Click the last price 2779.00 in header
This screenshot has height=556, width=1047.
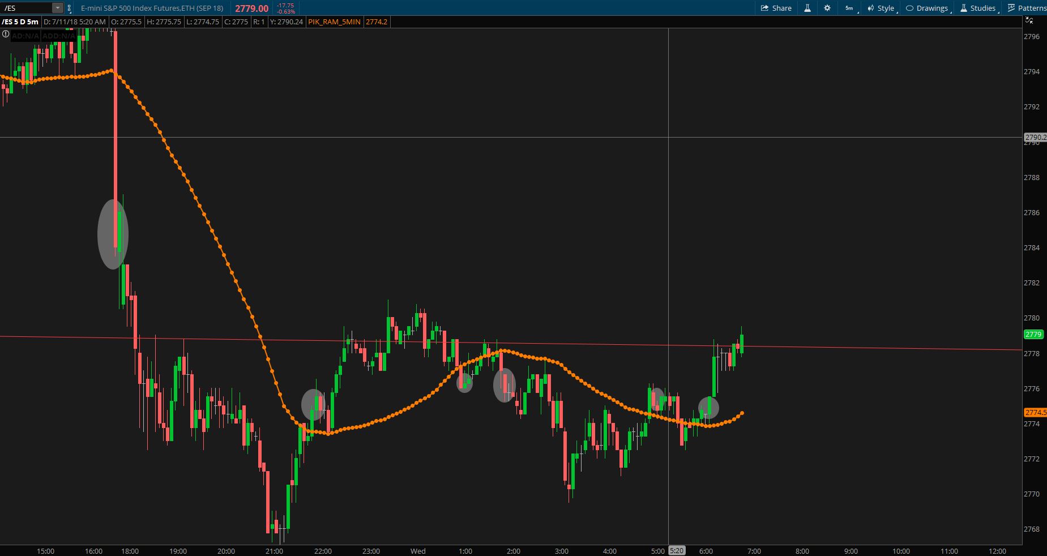tap(251, 8)
